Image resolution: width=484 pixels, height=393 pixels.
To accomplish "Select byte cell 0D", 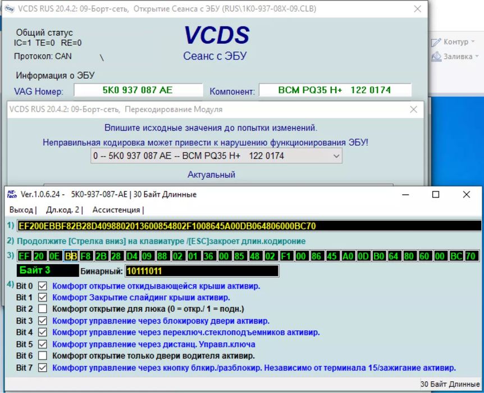I will coord(364,256).
